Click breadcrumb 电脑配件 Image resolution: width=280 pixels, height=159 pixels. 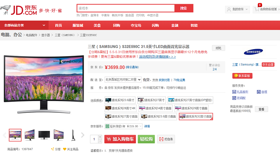pyautogui.click(x=31, y=35)
